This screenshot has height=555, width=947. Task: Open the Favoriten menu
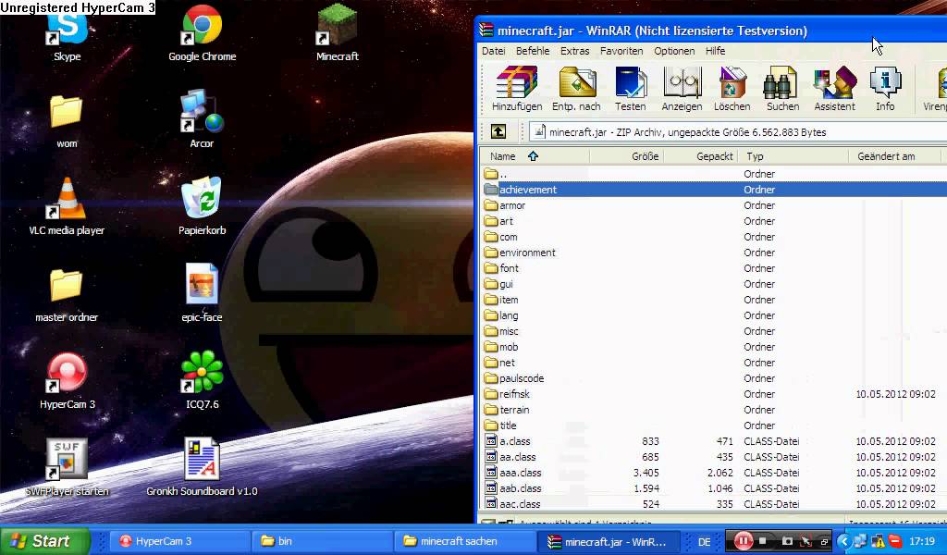(621, 51)
